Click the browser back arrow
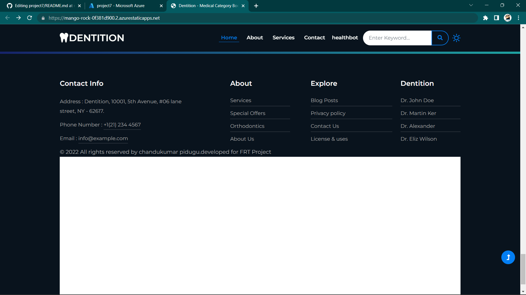This screenshot has height=295, width=526. coord(7,18)
